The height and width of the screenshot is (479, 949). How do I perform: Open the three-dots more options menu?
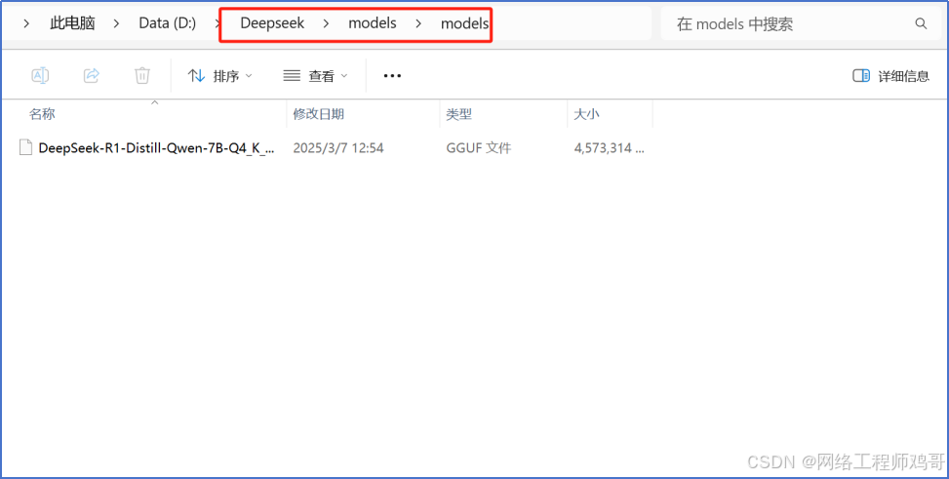click(393, 76)
